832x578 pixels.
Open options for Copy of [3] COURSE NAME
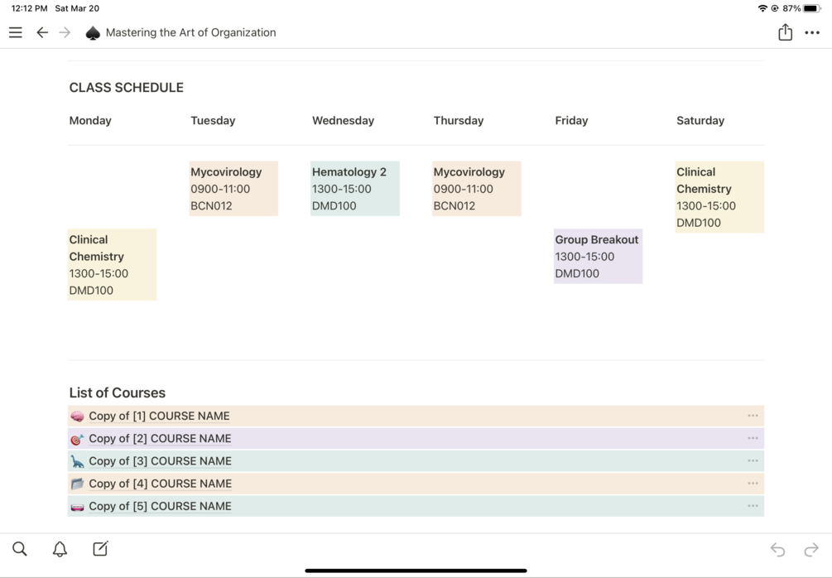pos(753,461)
